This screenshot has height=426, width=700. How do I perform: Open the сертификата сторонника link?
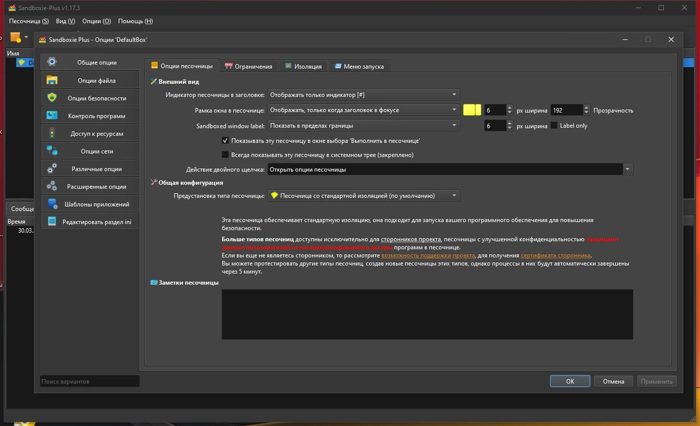[556, 255]
